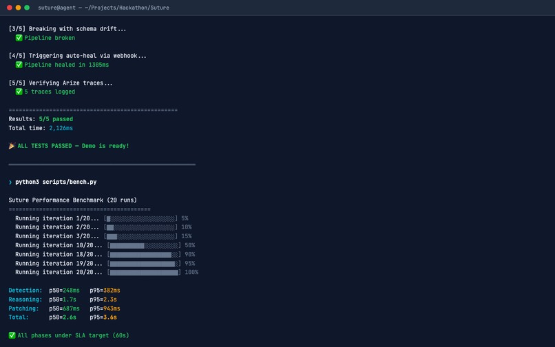Click the green check next to '5 traces logged'
This screenshot has height=347, width=555.
(x=19, y=92)
